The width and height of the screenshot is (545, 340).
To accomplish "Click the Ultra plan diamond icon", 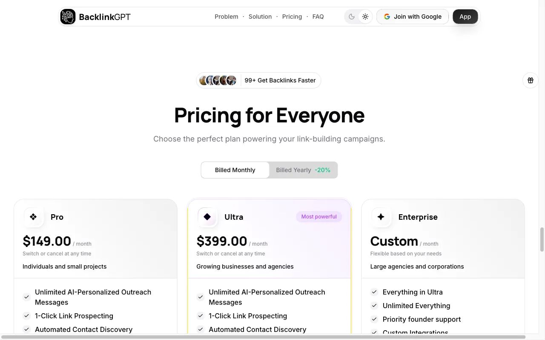I will pyautogui.click(x=207, y=217).
